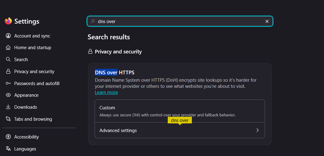The height and width of the screenshot is (156, 324).
Task: Click the Privacy and security lock icon in sidebar
Action: click(8, 72)
